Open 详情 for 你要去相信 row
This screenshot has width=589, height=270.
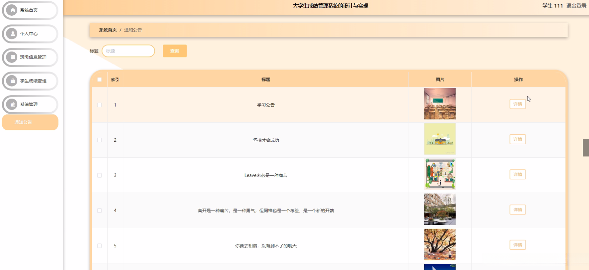pos(518,245)
